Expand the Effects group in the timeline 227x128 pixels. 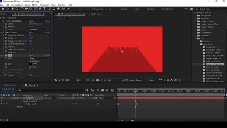[x=15, y=107]
